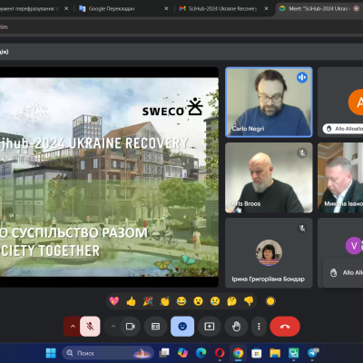Send the crying face reaction
Screen dimensions: 363x363
pyautogui.click(x=215, y=301)
